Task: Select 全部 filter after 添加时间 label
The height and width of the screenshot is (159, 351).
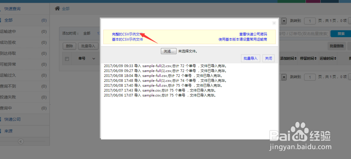Action: click(x=87, y=33)
